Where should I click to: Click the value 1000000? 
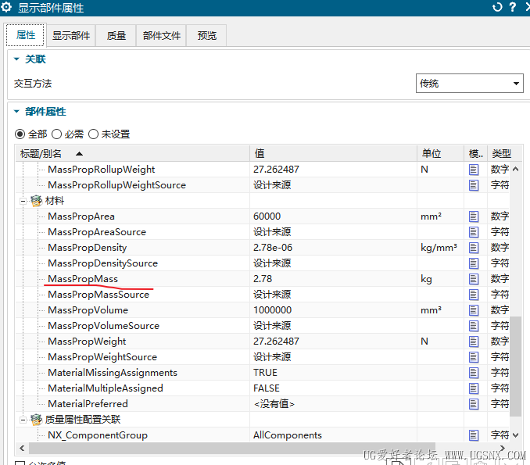pyautogui.click(x=273, y=310)
